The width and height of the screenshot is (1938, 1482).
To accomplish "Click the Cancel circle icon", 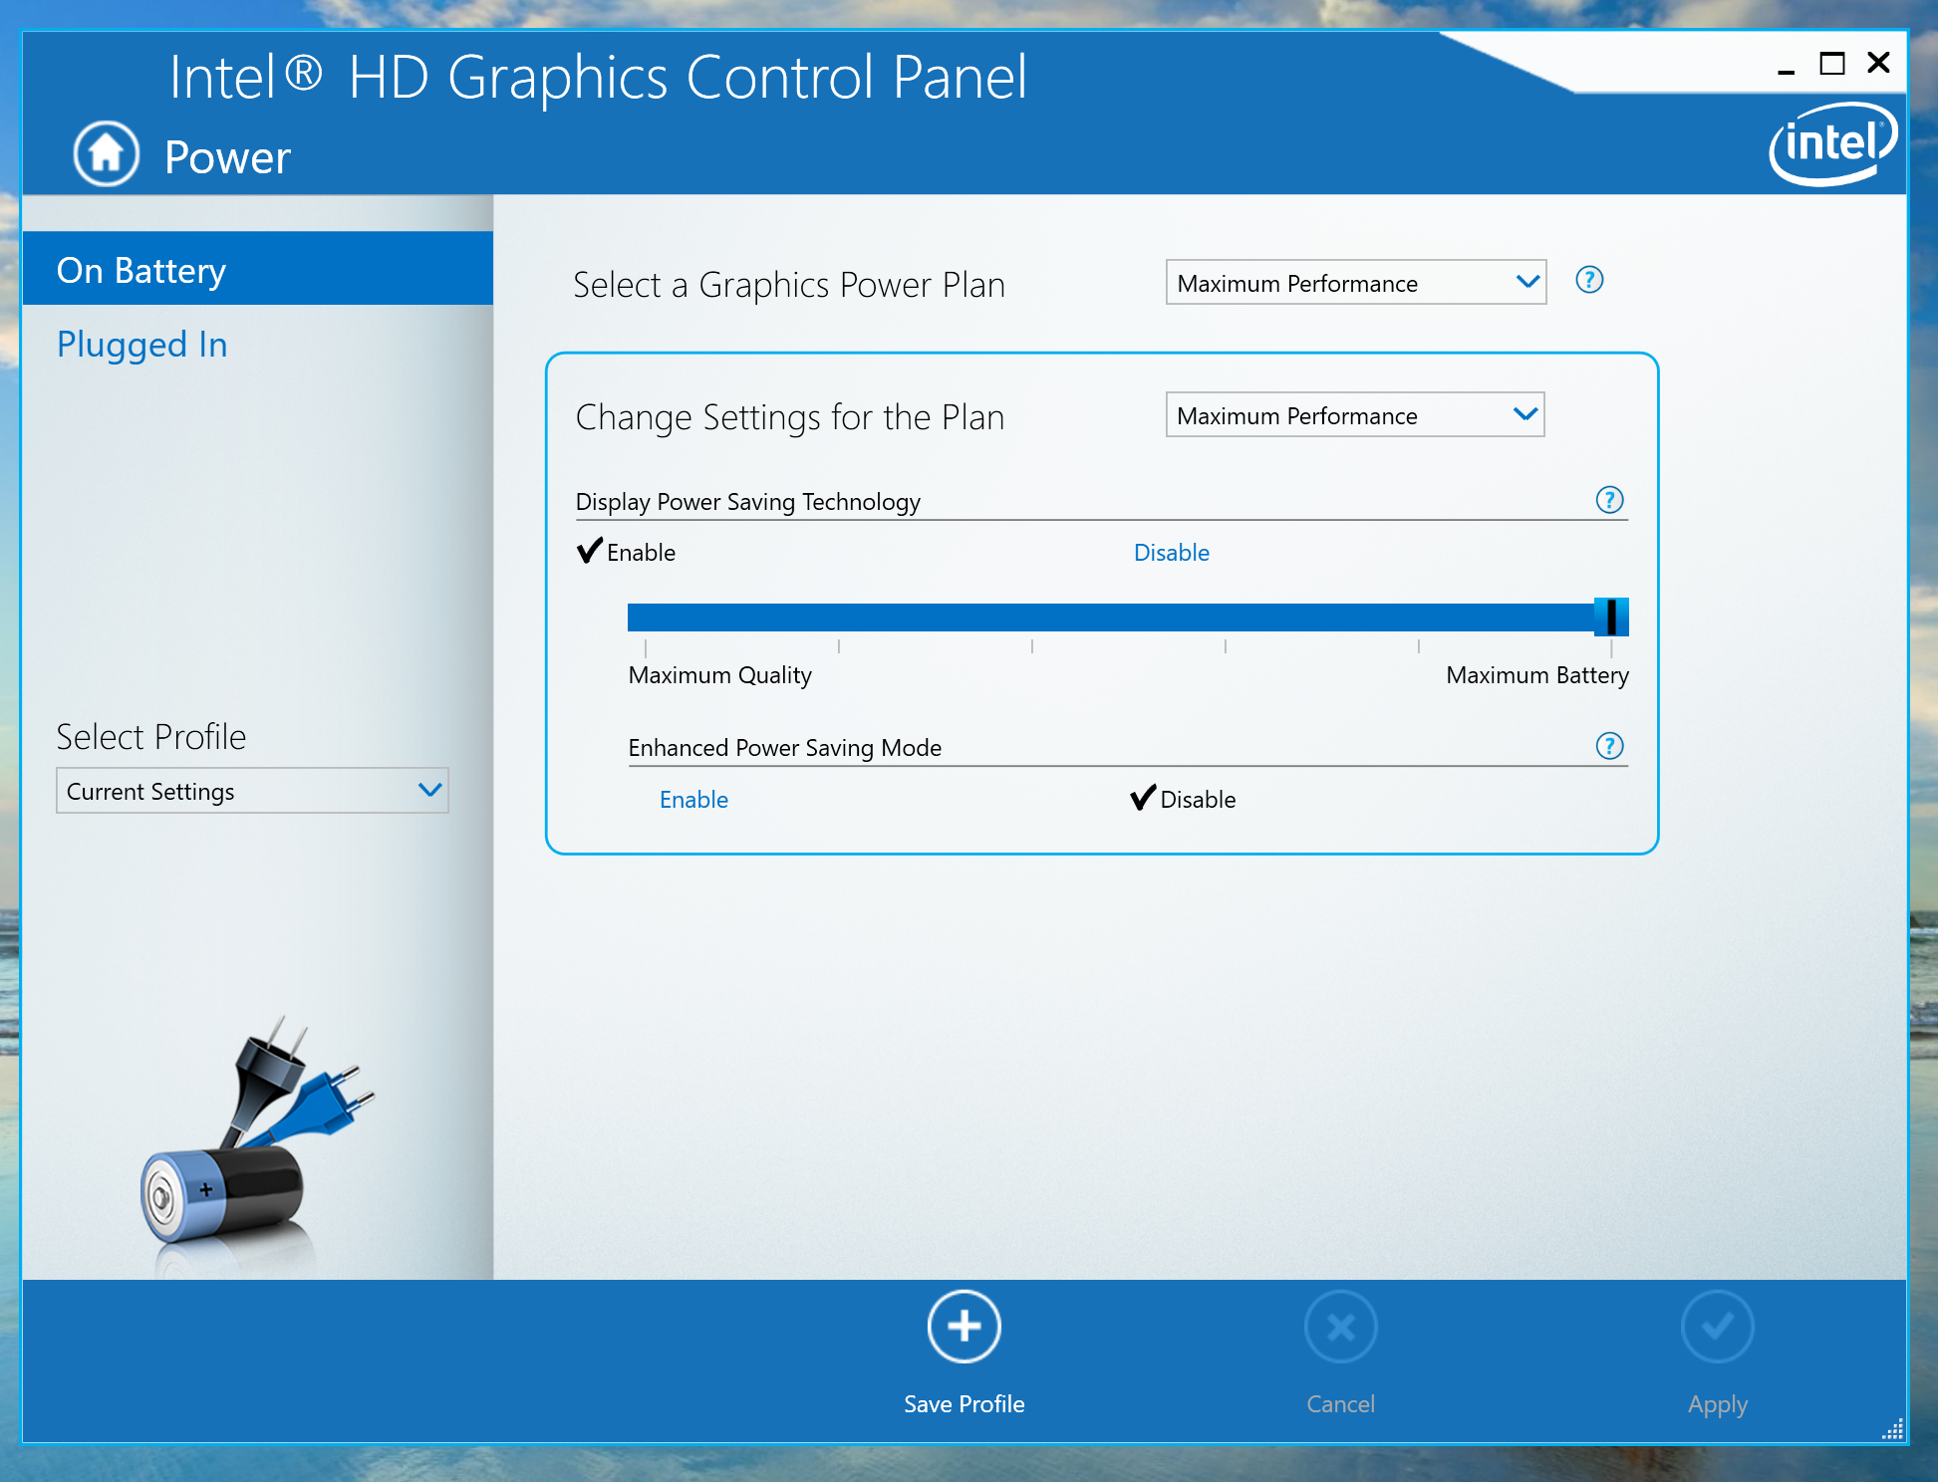I will pyautogui.click(x=1340, y=1327).
